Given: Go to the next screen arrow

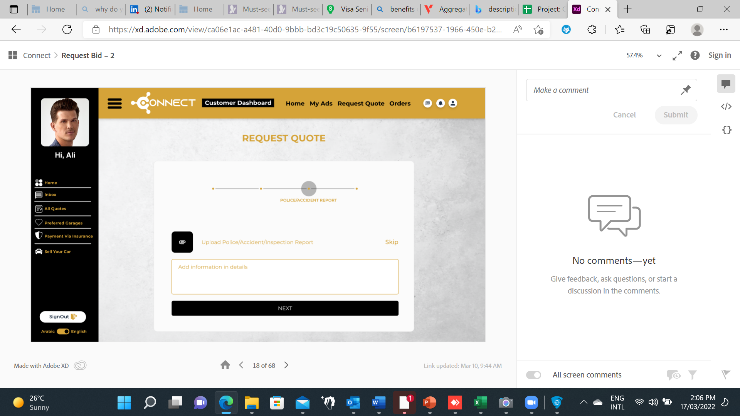Looking at the screenshot, I should tap(286, 365).
